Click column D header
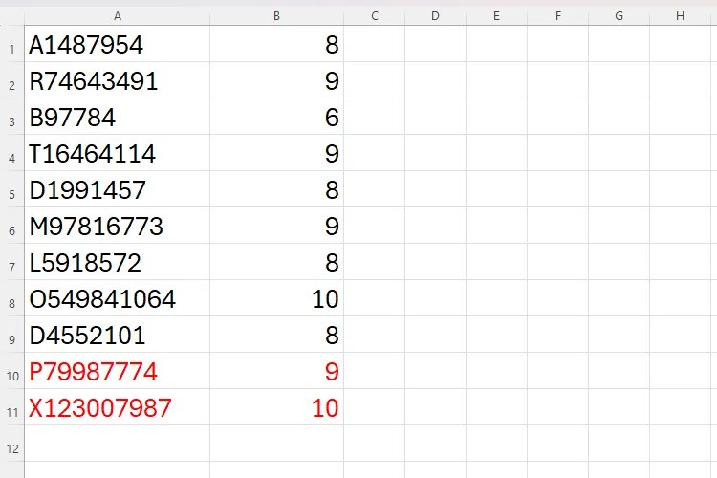717x478 pixels. click(x=435, y=16)
